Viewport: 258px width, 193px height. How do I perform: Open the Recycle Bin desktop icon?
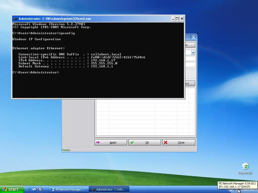pyautogui.click(x=245, y=168)
